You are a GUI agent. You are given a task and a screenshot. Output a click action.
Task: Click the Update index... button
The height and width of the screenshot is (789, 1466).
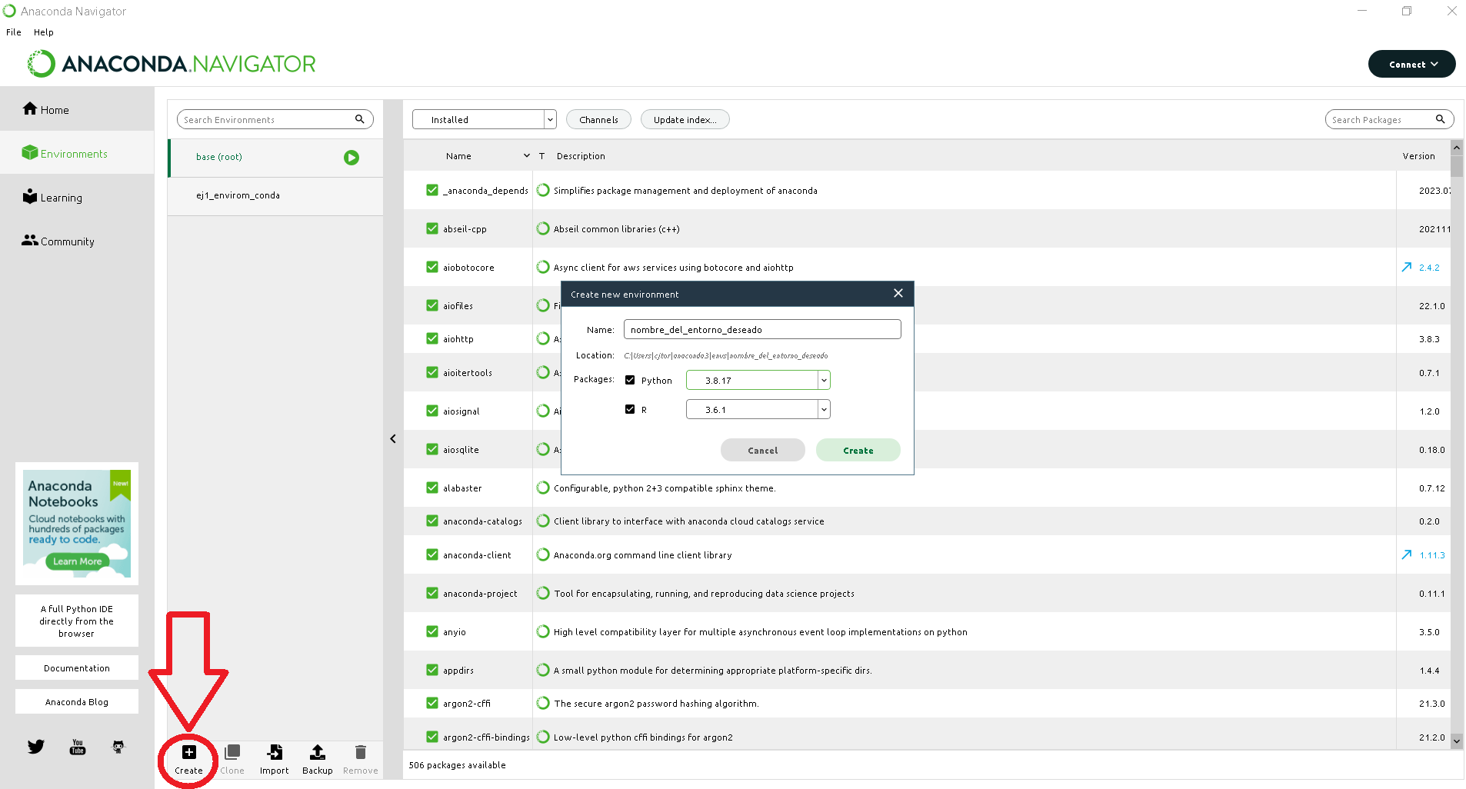[x=685, y=119]
